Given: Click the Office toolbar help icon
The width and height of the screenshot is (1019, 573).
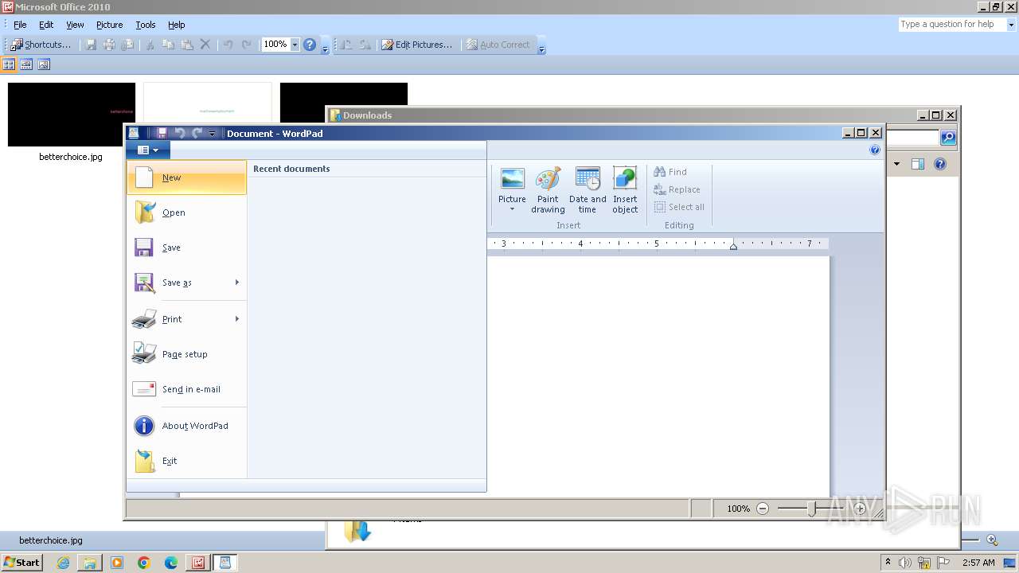Looking at the screenshot, I should (x=310, y=45).
